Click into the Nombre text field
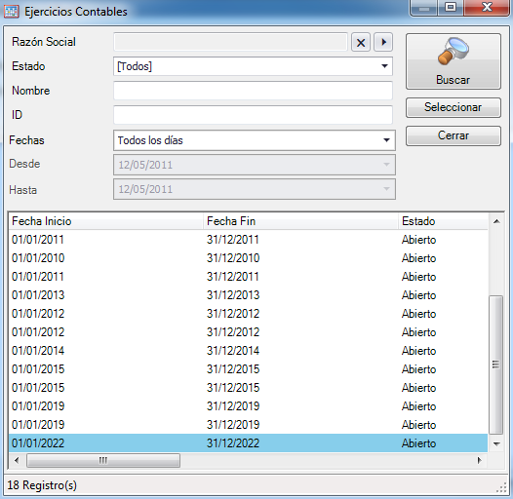Screen dimensions: 513x499 click(253, 91)
